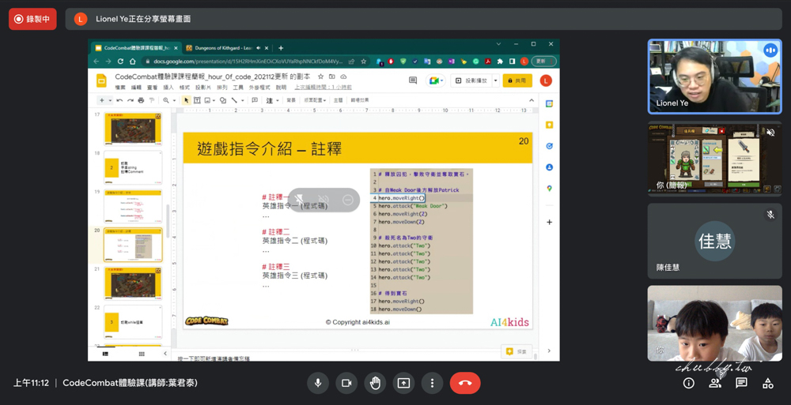
Task: Switch to the Dungeons of Kithgard tab
Action: coord(224,48)
